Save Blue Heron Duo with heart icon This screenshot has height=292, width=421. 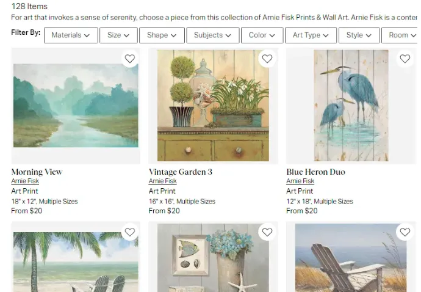point(405,59)
